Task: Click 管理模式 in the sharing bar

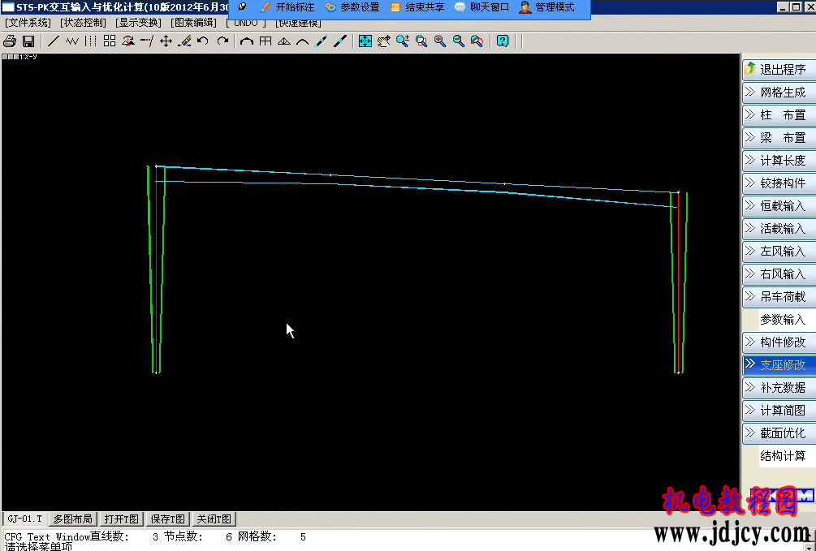Action: point(547,7)
